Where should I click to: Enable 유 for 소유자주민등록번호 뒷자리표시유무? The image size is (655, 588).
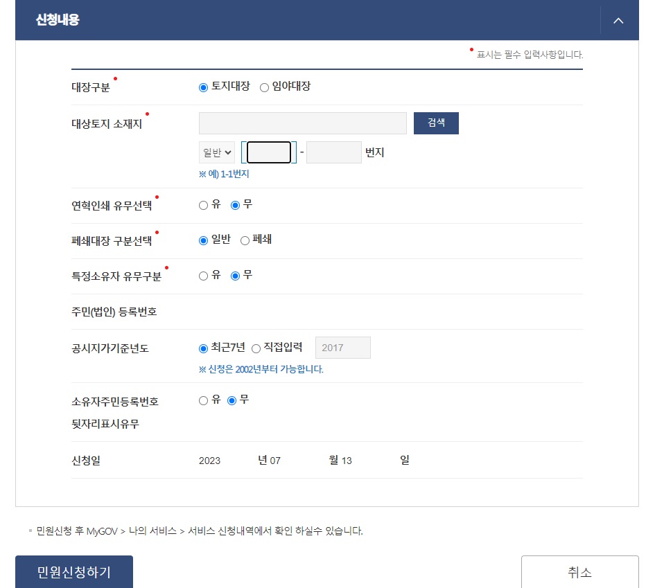coord(203,400)
